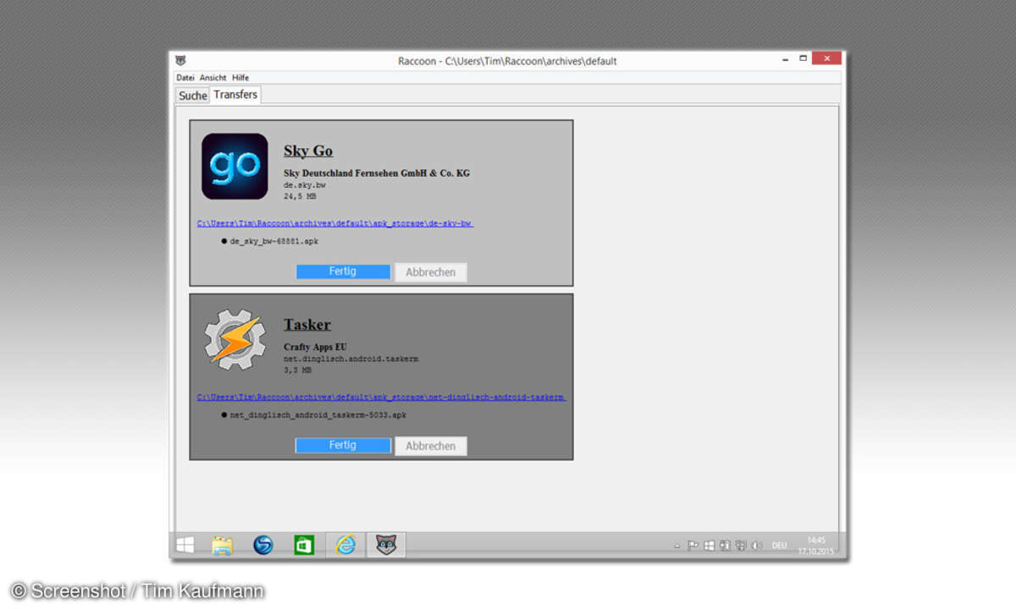Screen dimensions: 1016x609
Task: Open the net-dinglisch-android-taskerm folder link
Action: click(381, 397)
